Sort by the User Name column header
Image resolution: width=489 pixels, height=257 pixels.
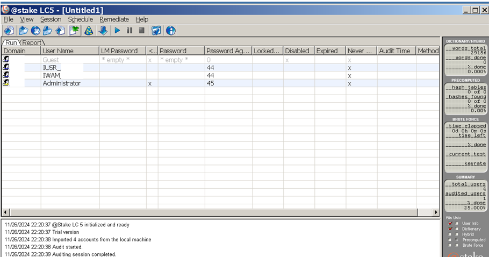pyautogui.click(x=70, y=51)
